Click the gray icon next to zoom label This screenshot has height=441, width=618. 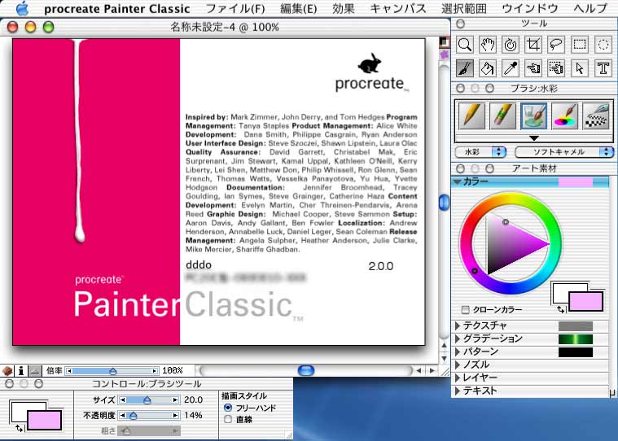(x=35, y=370)
